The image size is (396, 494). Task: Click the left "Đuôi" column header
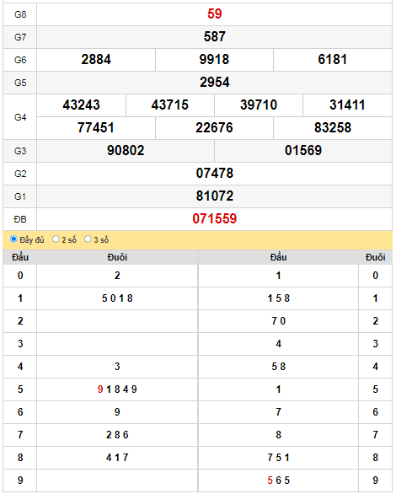coord(117,257)
